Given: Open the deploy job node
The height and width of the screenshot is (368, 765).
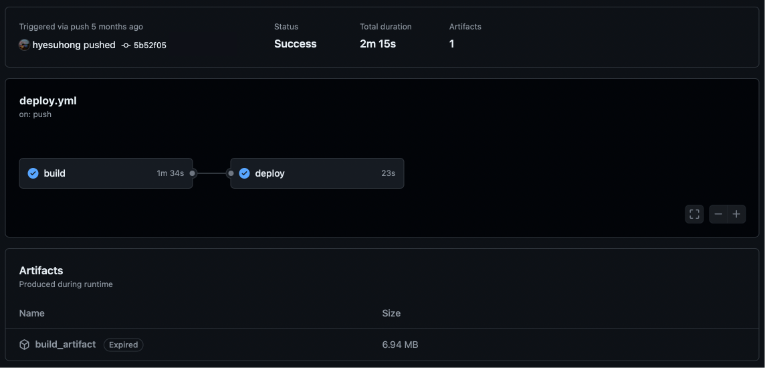Looking at the screenshot, I should (314, 173).
